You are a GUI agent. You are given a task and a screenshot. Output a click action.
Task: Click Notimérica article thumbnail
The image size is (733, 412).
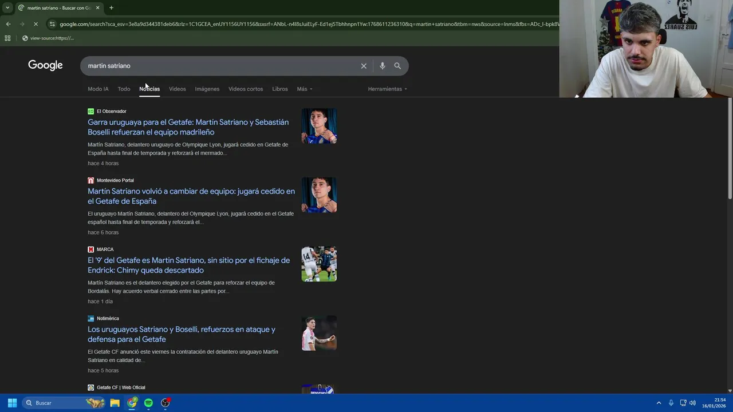pyautogui.click(x=319, y=333)
